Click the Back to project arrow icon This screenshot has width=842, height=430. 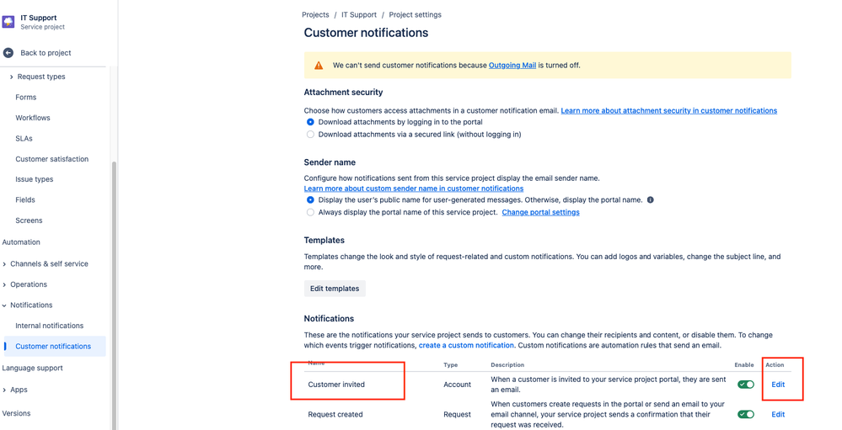(8, 52)
